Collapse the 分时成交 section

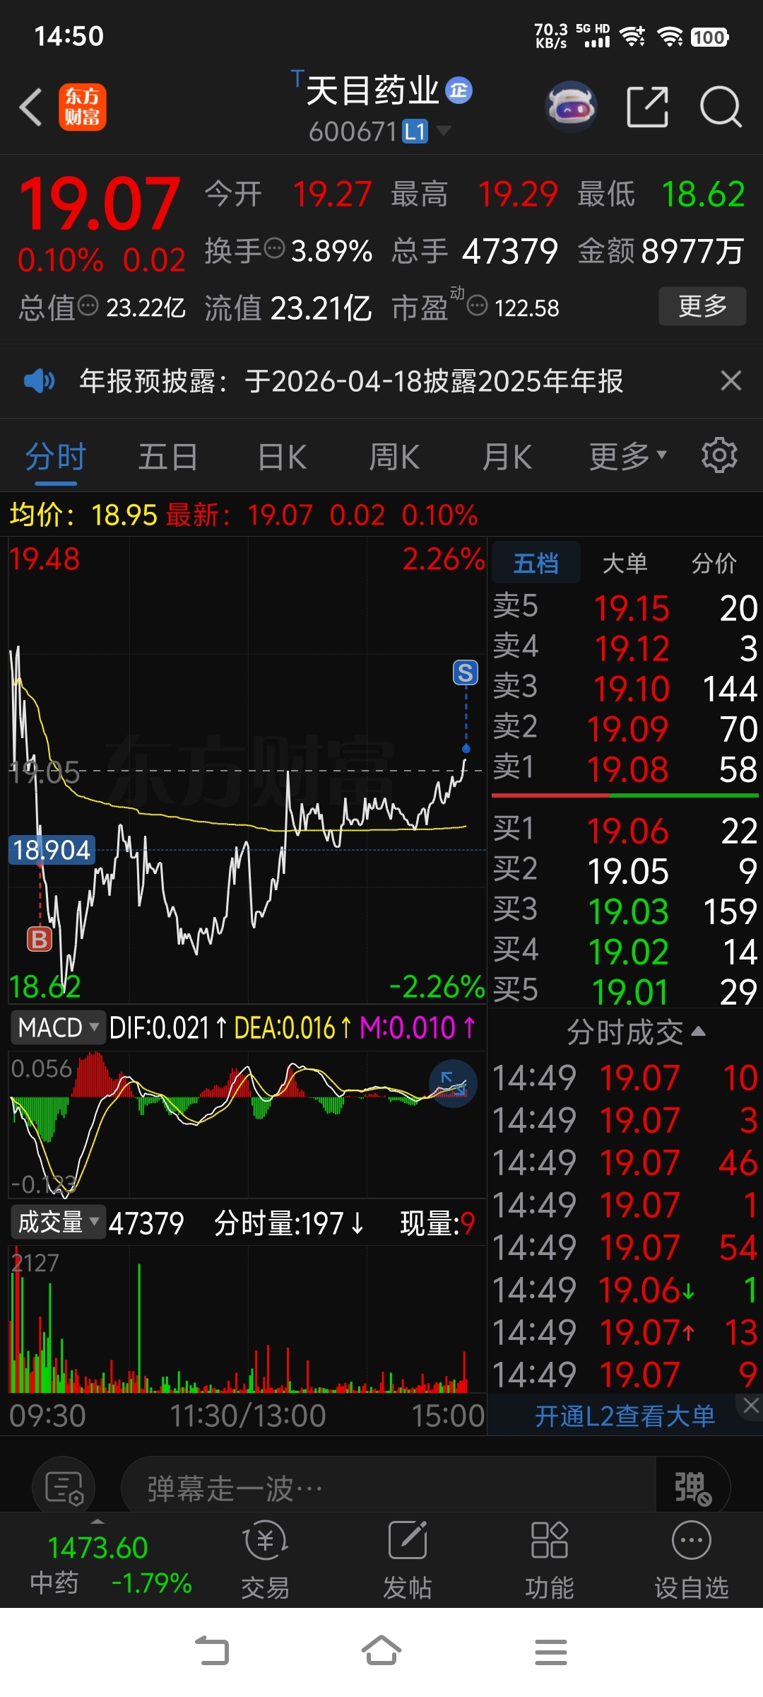click(x=636, y=1032)
